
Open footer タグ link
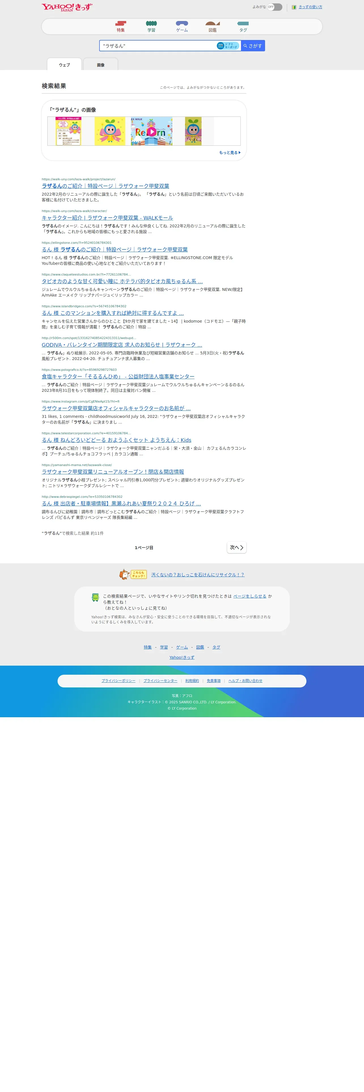pos(216,647)
